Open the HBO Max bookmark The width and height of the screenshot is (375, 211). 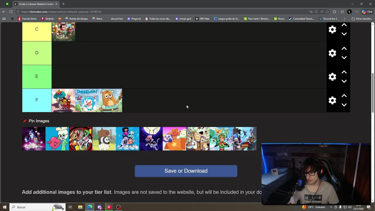click(202, 19)
